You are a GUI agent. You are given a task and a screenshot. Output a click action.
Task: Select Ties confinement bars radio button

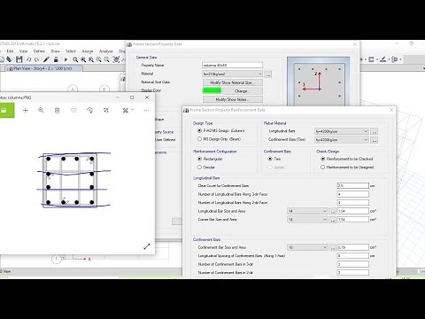[x=270, y=159]
